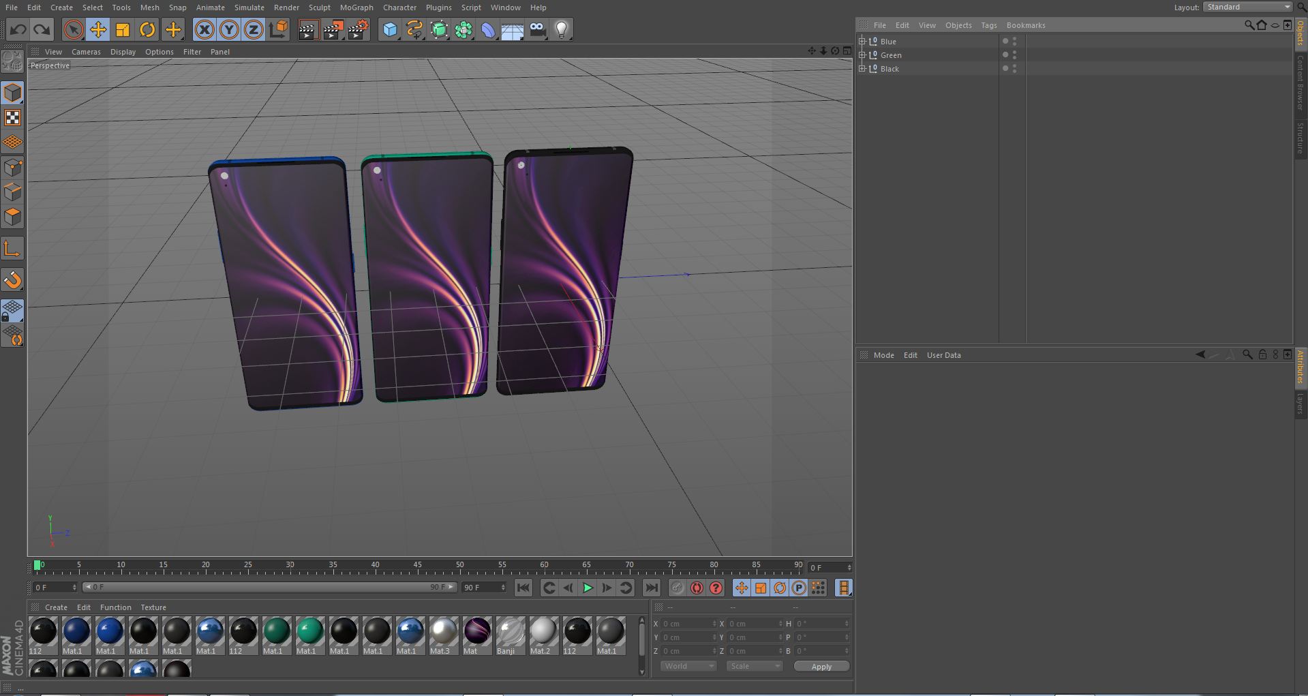1308x696 pixels.
Task: Select the Scale tool
Action: coord(123,29)
